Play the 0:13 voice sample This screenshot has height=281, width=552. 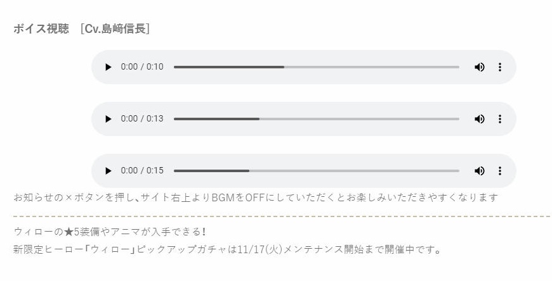pyautogui.click(x=108, y=119)
